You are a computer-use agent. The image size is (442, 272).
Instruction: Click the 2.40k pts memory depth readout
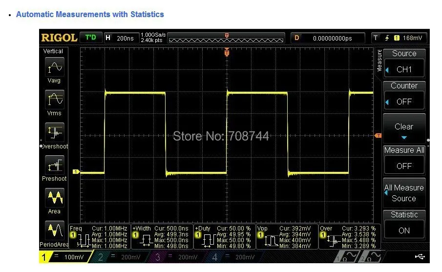[x=152, y=41]
